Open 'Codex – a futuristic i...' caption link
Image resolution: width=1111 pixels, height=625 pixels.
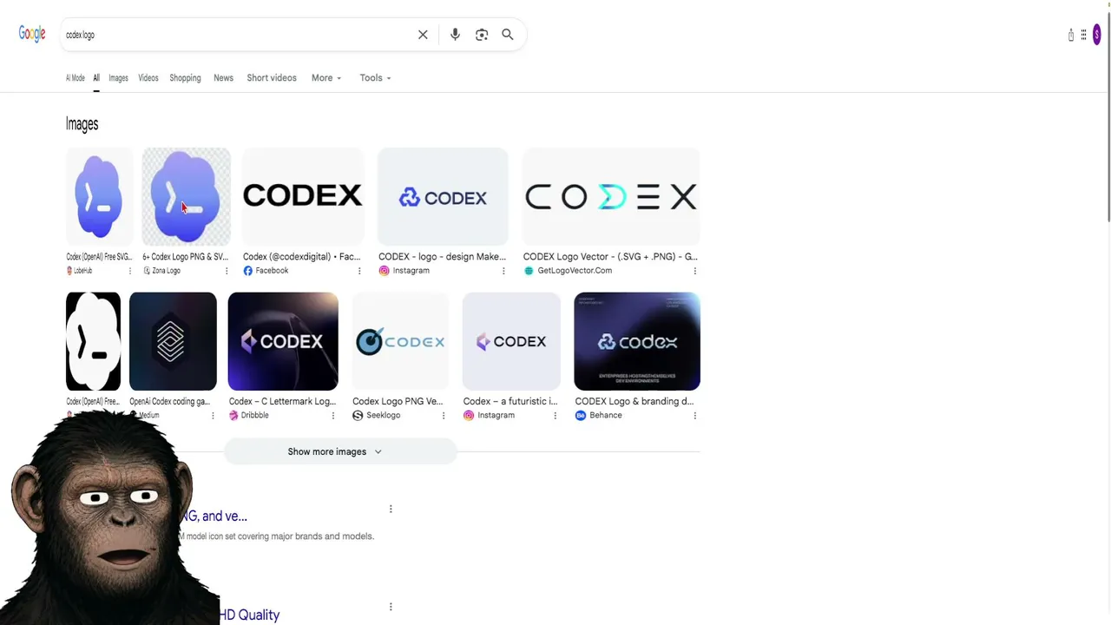coord(510,402)
